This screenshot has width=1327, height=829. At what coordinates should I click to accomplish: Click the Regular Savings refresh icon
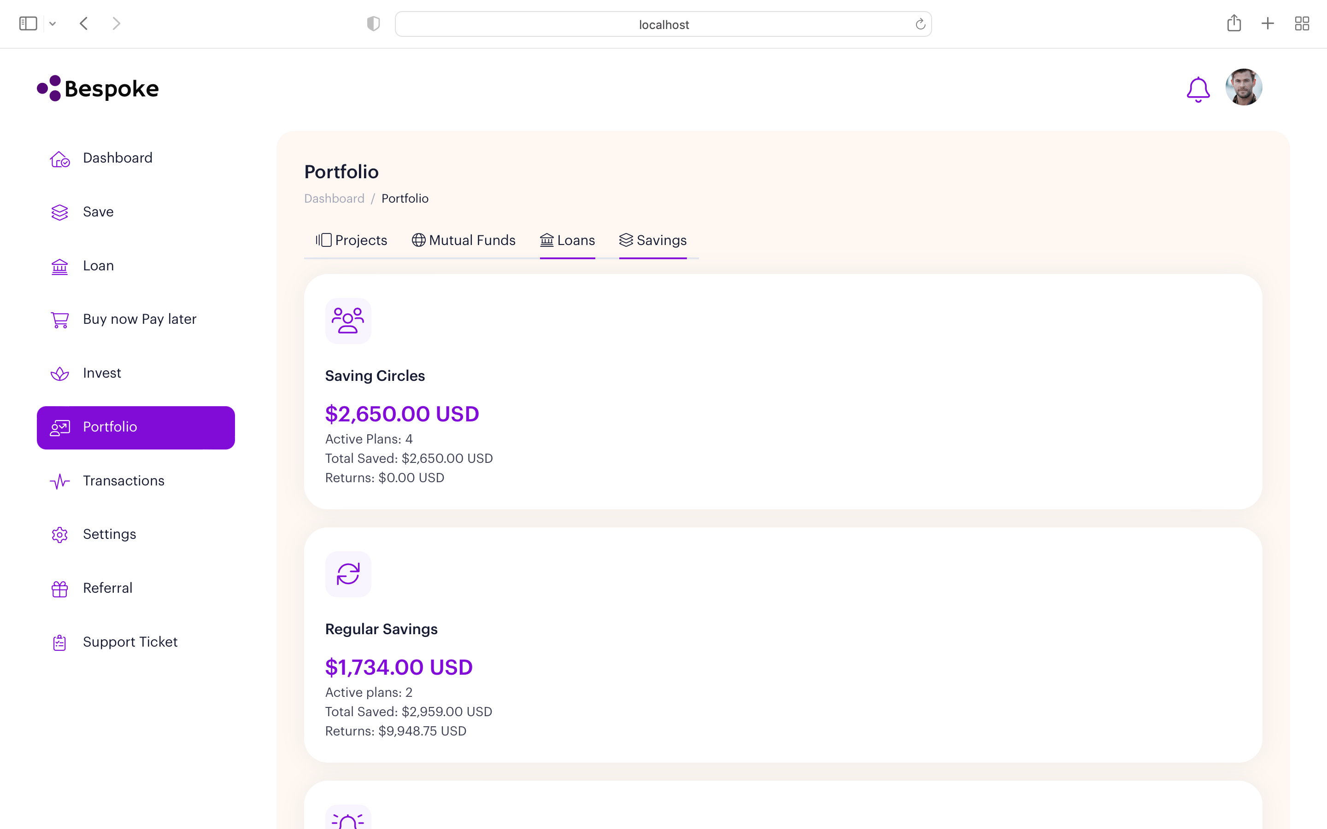(348, 574)
